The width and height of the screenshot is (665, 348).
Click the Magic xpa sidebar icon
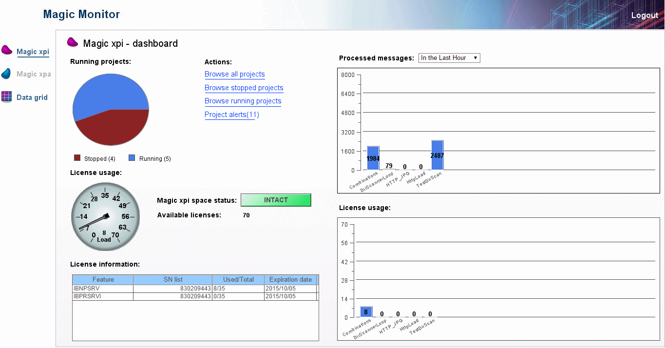[x=6, y=74]
